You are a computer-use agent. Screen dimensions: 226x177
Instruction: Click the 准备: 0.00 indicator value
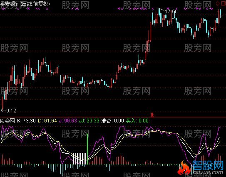click(x=112, y=121)
